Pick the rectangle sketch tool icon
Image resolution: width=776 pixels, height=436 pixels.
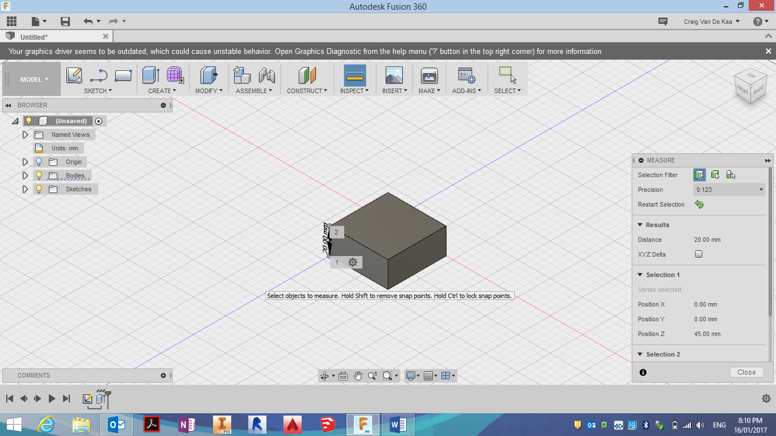coord(123,75)
